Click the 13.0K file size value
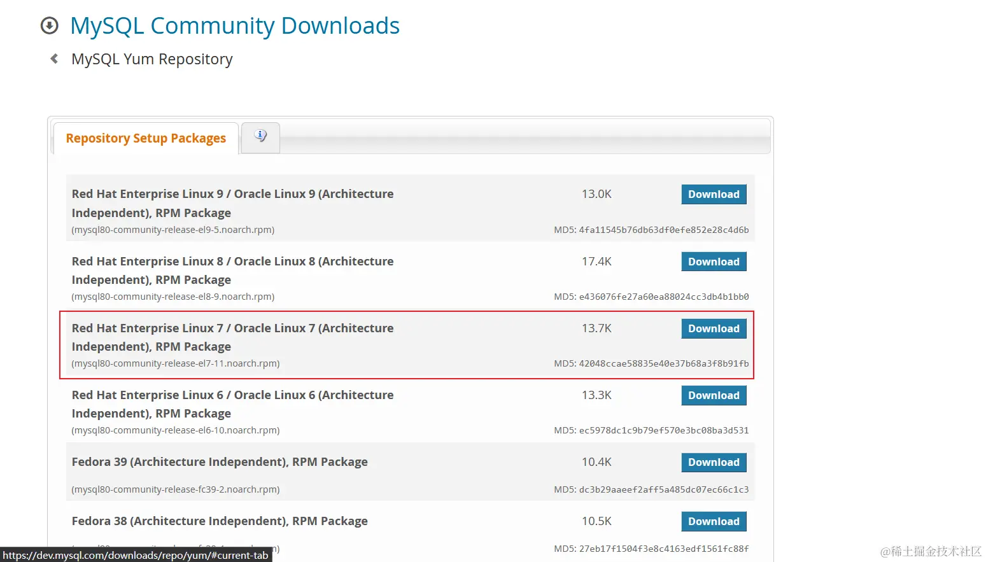The image size is (986, 562). pos(596,194)
